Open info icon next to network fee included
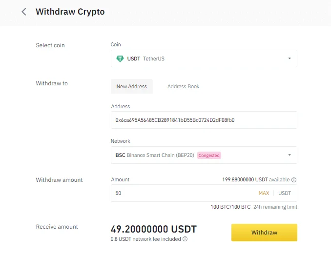The image size is (331, 254). click(x=185, y=239)
